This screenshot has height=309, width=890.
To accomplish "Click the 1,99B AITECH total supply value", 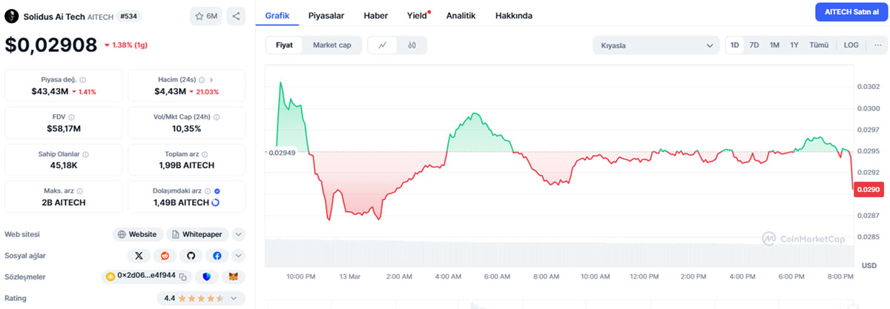I will [186, 165].
